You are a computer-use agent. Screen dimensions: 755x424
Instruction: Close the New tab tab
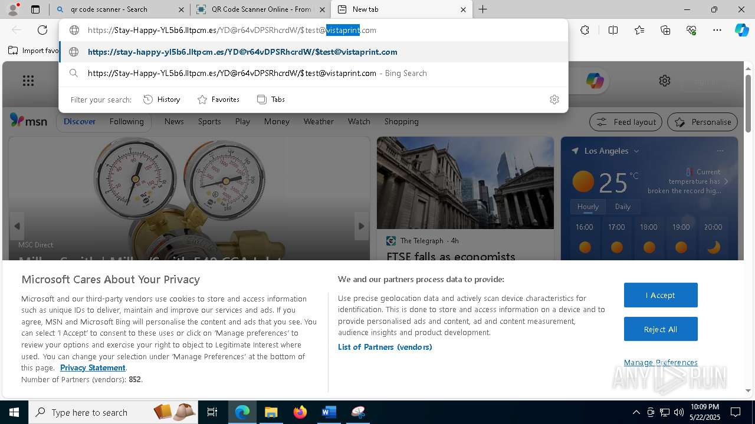[463, 9]
